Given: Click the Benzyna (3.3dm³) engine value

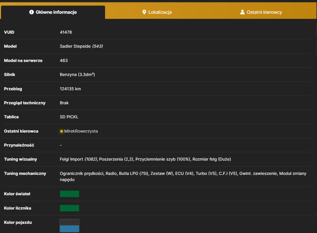Looking at the screenshot, I should coord(77,74).
